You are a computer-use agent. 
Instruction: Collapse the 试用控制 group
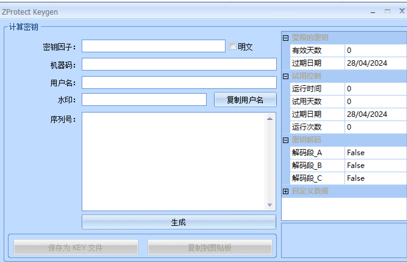[x=286, y=76]
